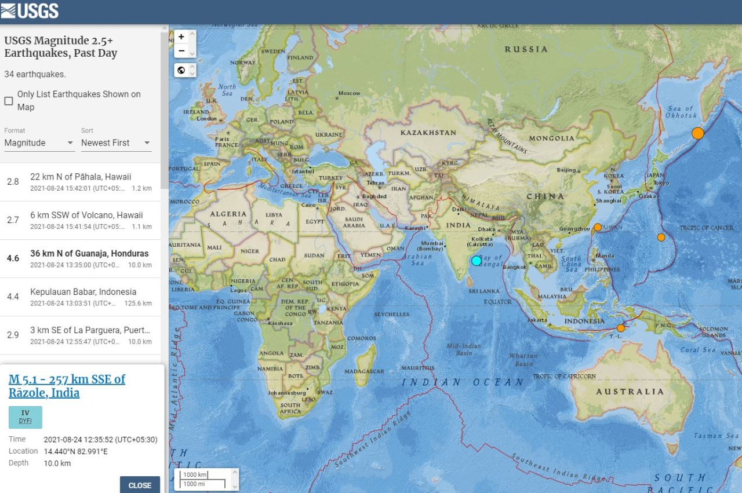Open the Format dropdown showing Magnitude
Screen dimensions: 742x493
point(39,143)
